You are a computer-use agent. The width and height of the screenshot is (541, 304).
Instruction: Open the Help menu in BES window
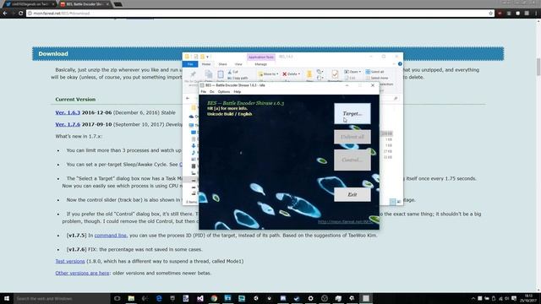[238, 92]
